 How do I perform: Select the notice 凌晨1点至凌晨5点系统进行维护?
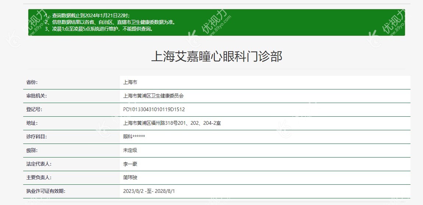(x=100, y=29)
